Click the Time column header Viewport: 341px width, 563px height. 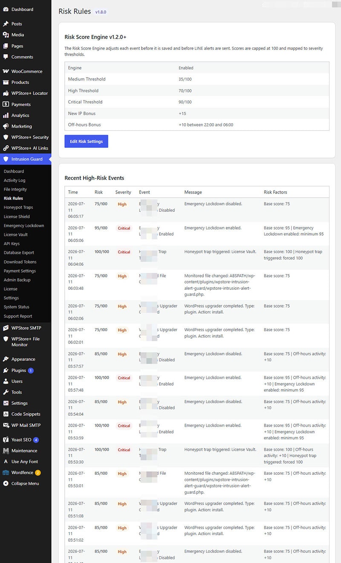click(x=73, y=192)
